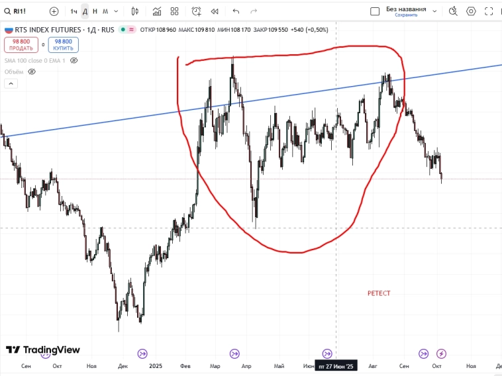Click the Без названия layout name
The height and width of the screenshot is (376, 502).
(x=406, y=9)
